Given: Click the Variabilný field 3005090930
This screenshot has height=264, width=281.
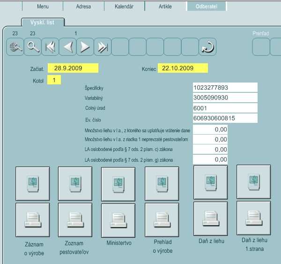Looking at the screenshot, I should 225,98.
